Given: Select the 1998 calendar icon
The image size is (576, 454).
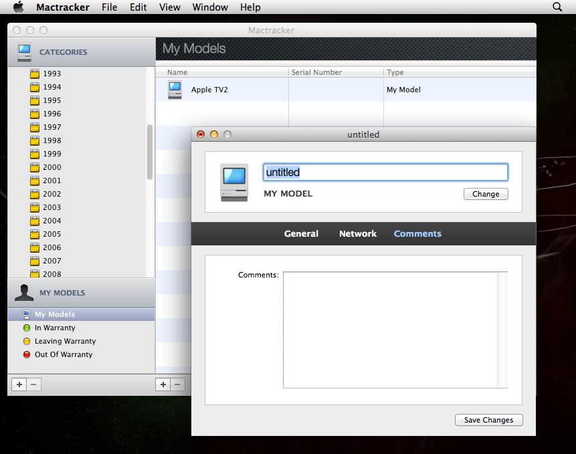Looking at the screenshot, I should [35, 140].
